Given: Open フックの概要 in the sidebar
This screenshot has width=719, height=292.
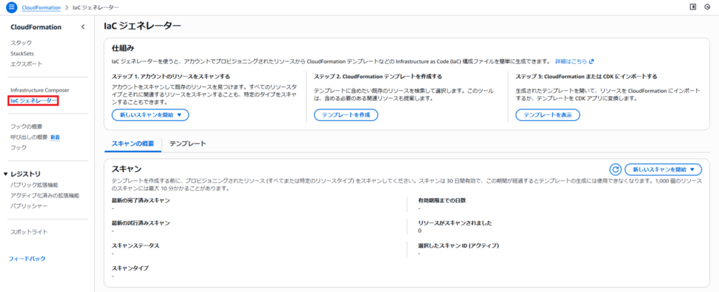Looking at the screenshot, I should coord(26,126).
